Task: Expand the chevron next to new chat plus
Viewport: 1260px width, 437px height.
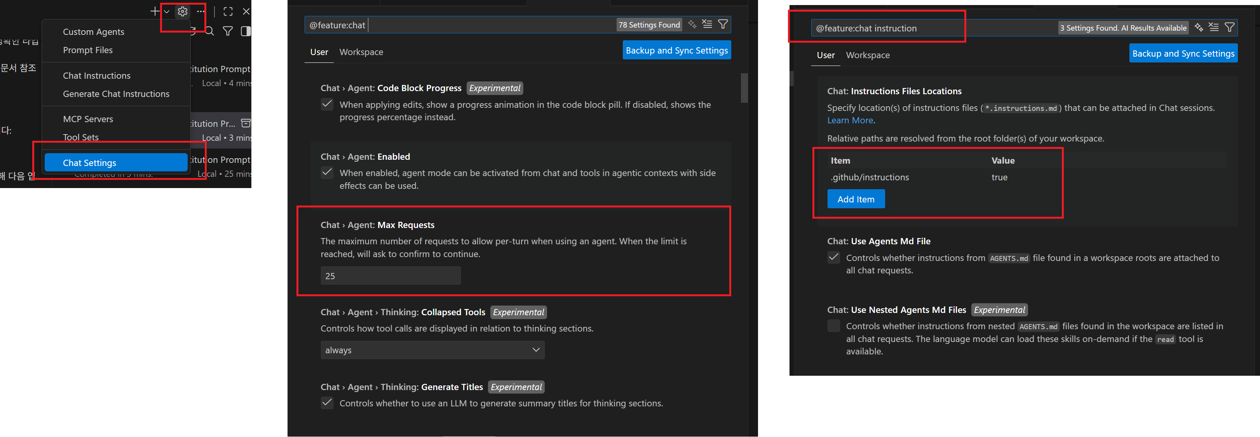Action: coord(167,11)
